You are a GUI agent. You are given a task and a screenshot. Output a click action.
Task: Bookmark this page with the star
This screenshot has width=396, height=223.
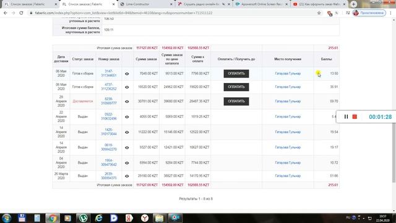pos(319,13)
